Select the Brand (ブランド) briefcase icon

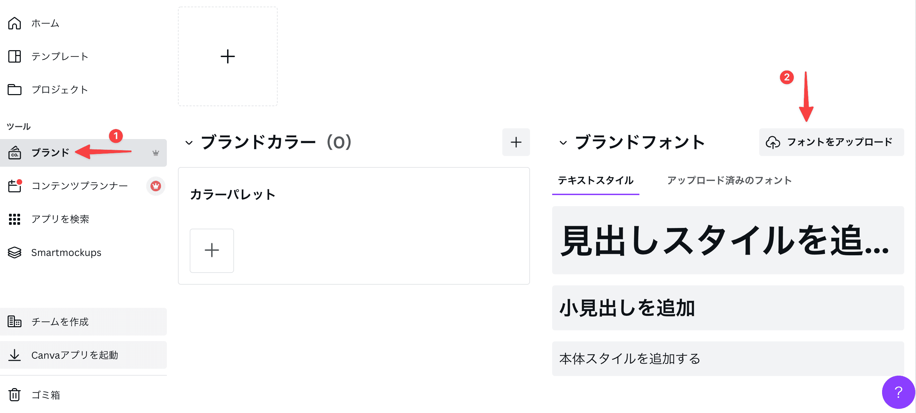coord(15,153)
